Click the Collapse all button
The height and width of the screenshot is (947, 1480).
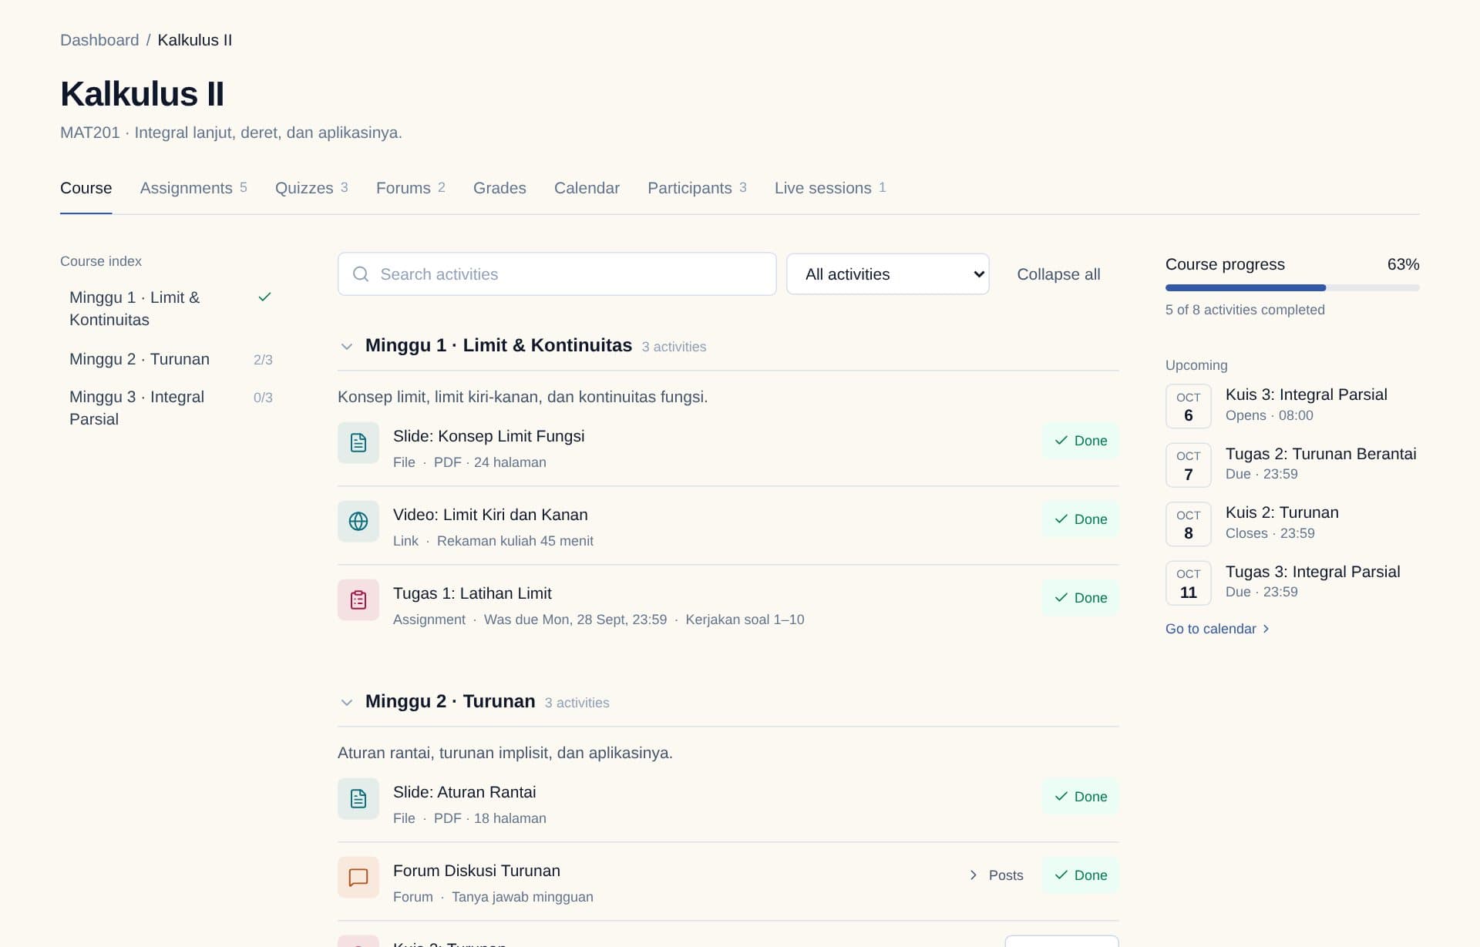(1058, 274)
